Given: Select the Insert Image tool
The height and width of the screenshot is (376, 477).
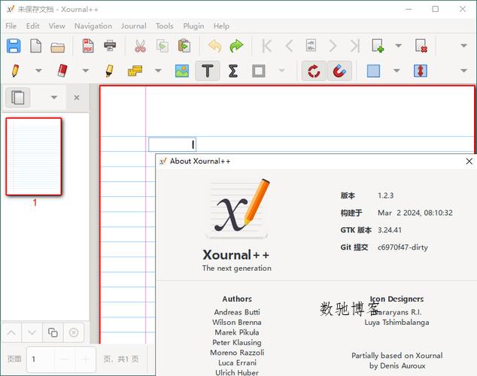Looking at the screenshot, I should point(182,71).
